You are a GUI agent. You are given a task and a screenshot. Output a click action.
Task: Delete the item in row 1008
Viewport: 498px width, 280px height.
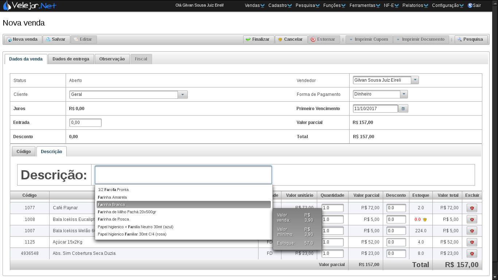[472, 219]
